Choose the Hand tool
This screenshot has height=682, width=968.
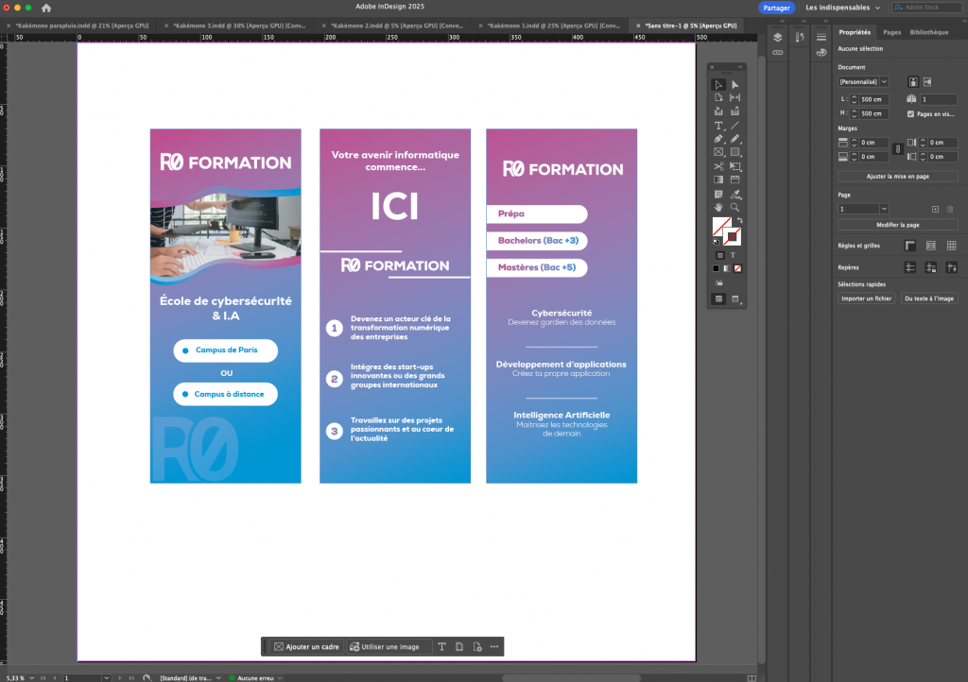(x=718, y=207)
